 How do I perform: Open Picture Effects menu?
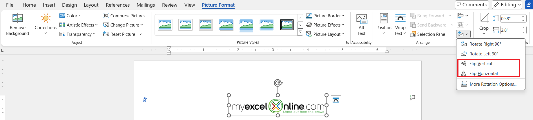tap(325, 25)
